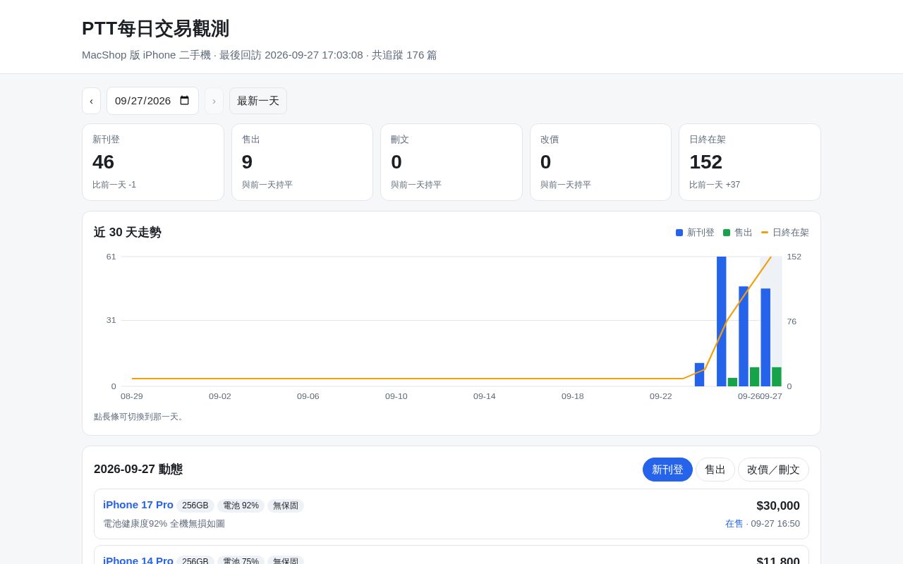Click the 無保固 tag on iPhone 17 Pro
The image size is (903, 564).
point(286,505)
